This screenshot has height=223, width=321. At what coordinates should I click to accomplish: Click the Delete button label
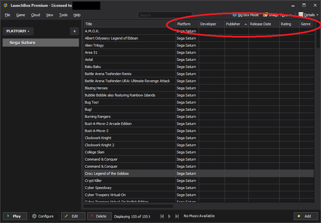click(101, 216)
